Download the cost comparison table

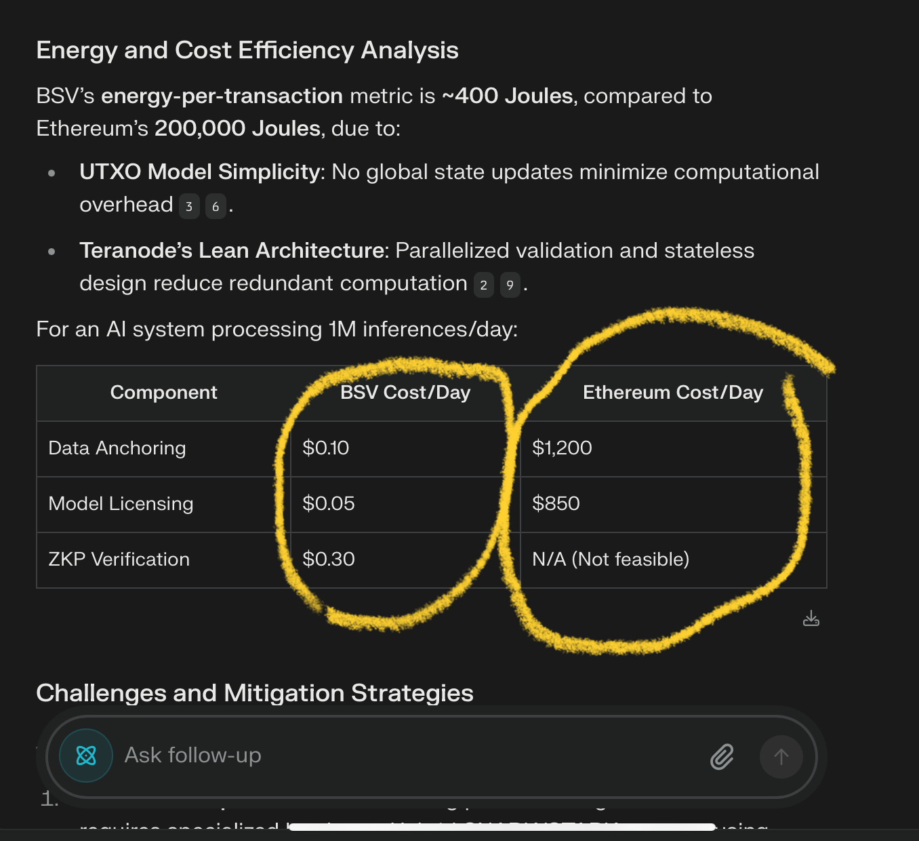click(811, 619)
